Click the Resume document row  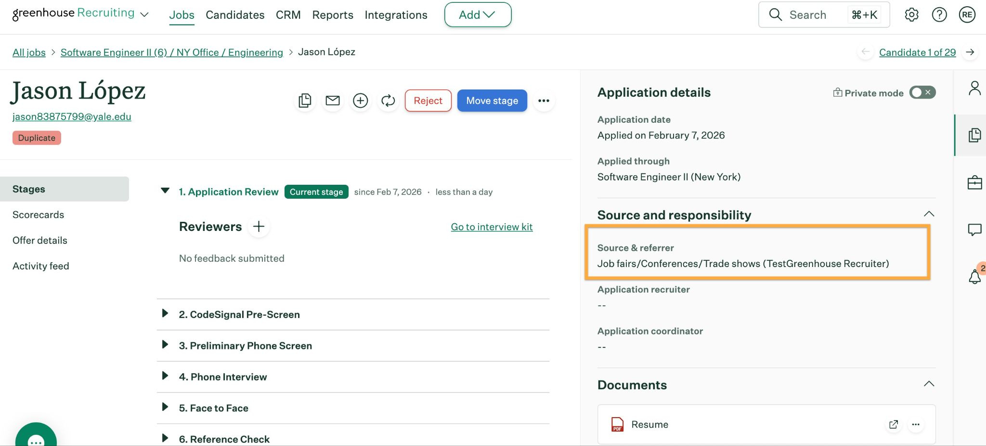tap(766, 424)
